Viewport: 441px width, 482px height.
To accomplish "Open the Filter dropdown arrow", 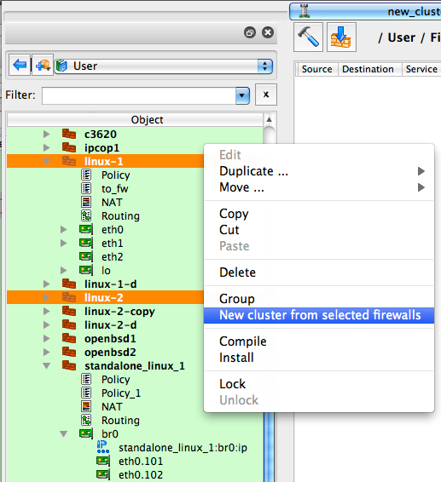I will pyautogui.click(x=242, y=95).
